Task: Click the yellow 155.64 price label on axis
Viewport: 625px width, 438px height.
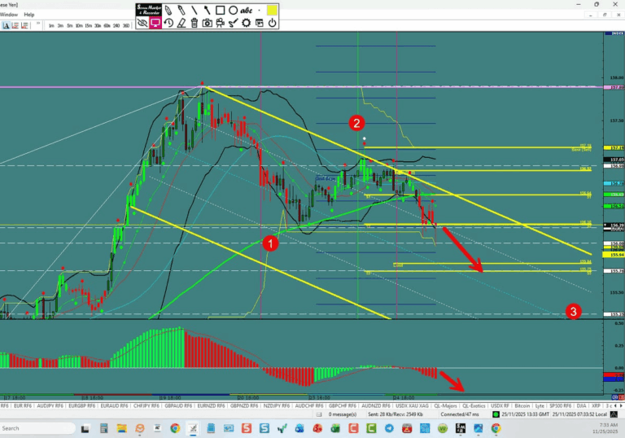Action: coord(614,255)
